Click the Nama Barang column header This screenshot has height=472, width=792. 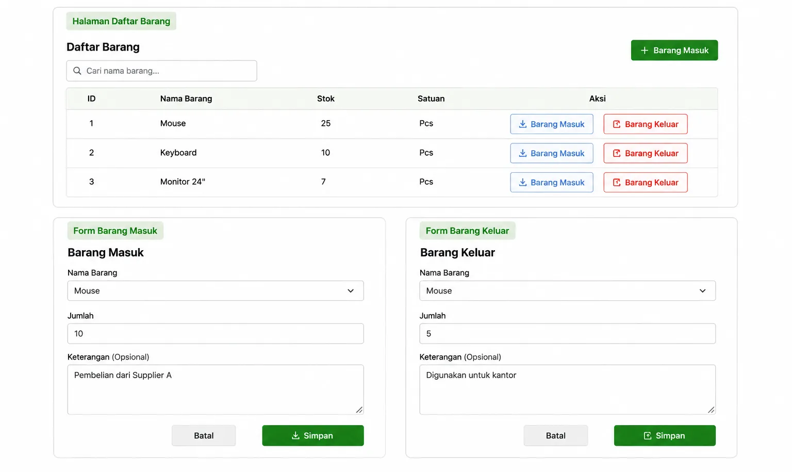[186, 99]
